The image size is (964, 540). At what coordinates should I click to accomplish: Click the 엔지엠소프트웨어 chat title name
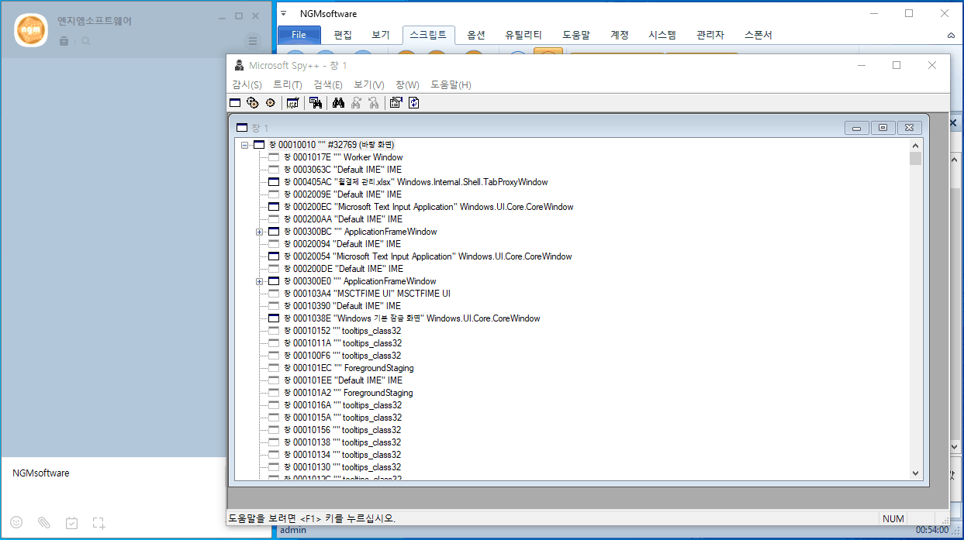95,21
